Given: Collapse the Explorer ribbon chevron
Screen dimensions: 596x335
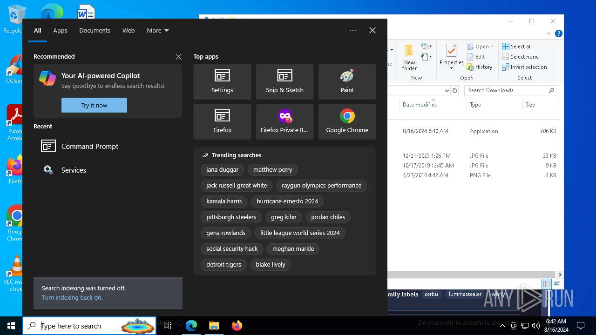Looking at the screenshot, I should pyautogui.click(x=549, y=33).
